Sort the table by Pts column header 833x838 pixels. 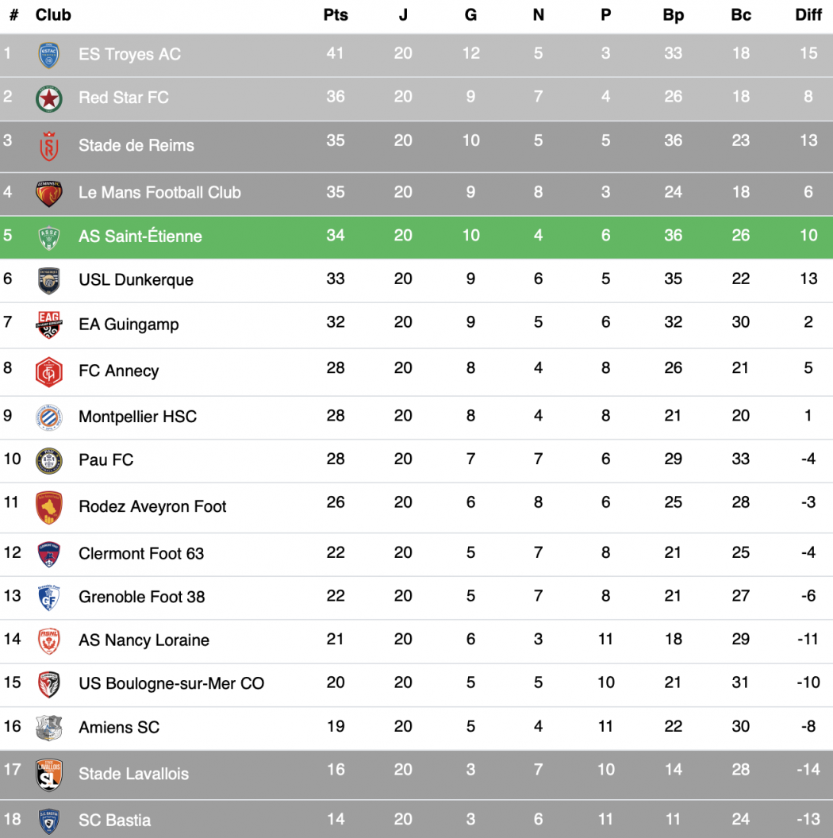(336, 15)
